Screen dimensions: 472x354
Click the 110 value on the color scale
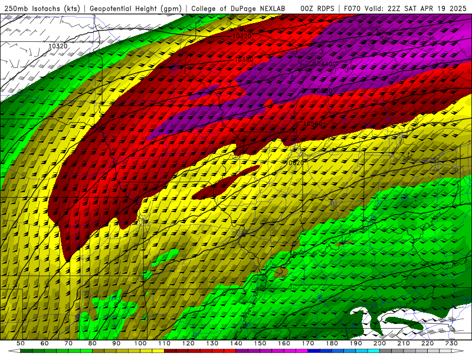coord(165,343)
